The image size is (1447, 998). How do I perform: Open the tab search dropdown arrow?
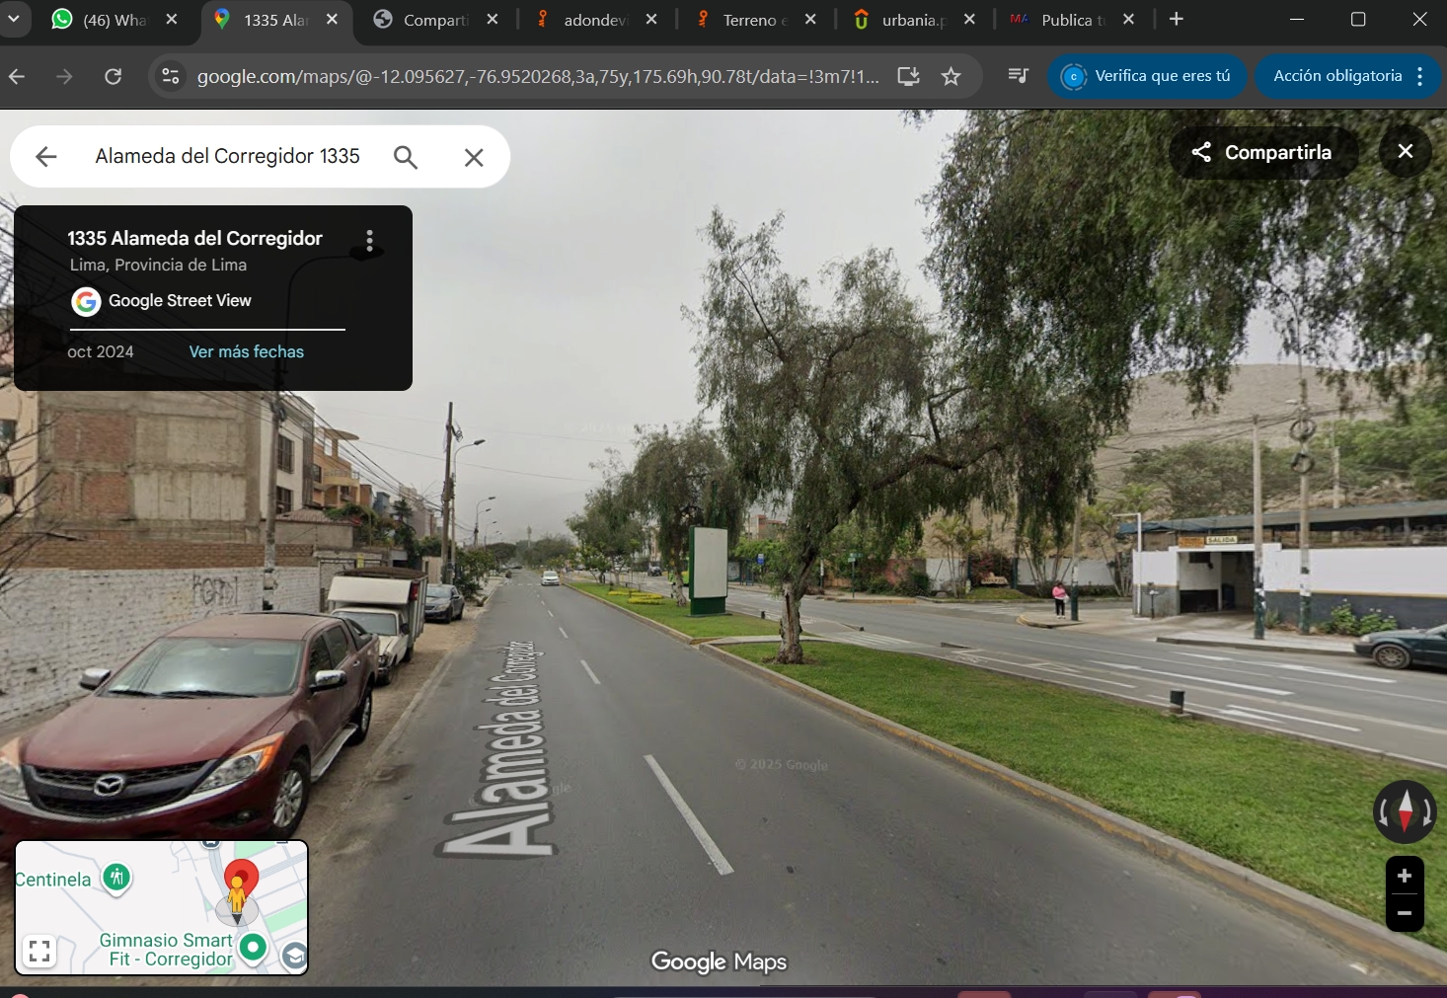pos(14,20)
